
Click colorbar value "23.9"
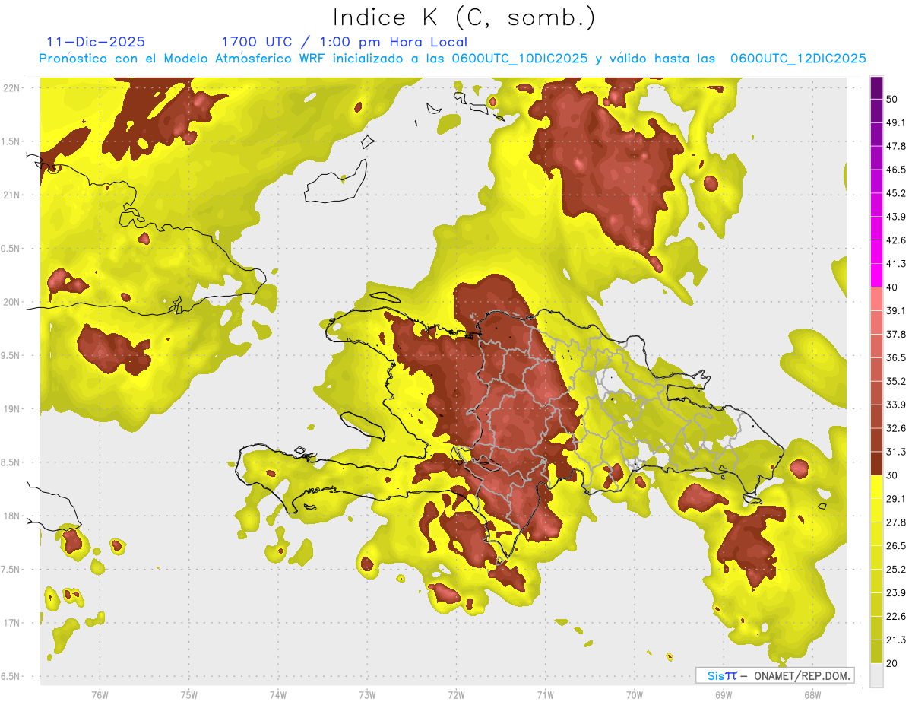897,593
